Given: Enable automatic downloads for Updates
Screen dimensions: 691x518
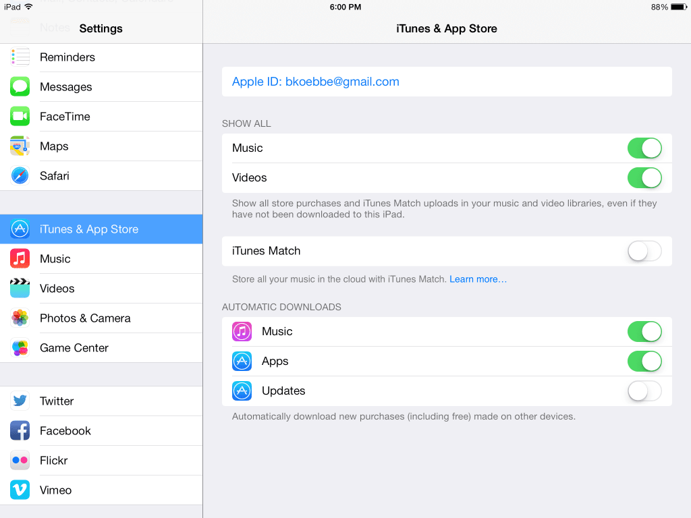Looking at the screenshot, I should pos(644,391).
